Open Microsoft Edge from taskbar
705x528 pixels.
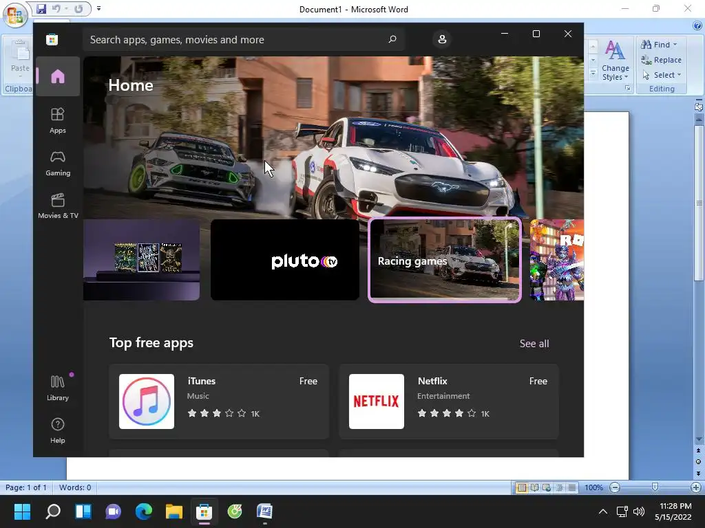click(144, 511)
